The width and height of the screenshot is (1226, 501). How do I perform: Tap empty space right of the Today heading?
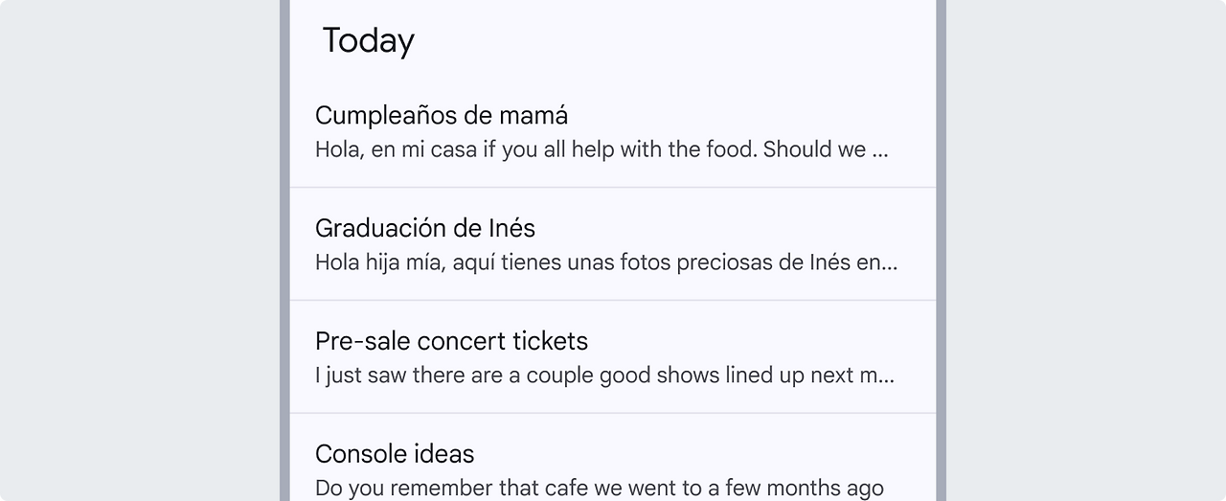pyautogui.click(x=670, y=41)
